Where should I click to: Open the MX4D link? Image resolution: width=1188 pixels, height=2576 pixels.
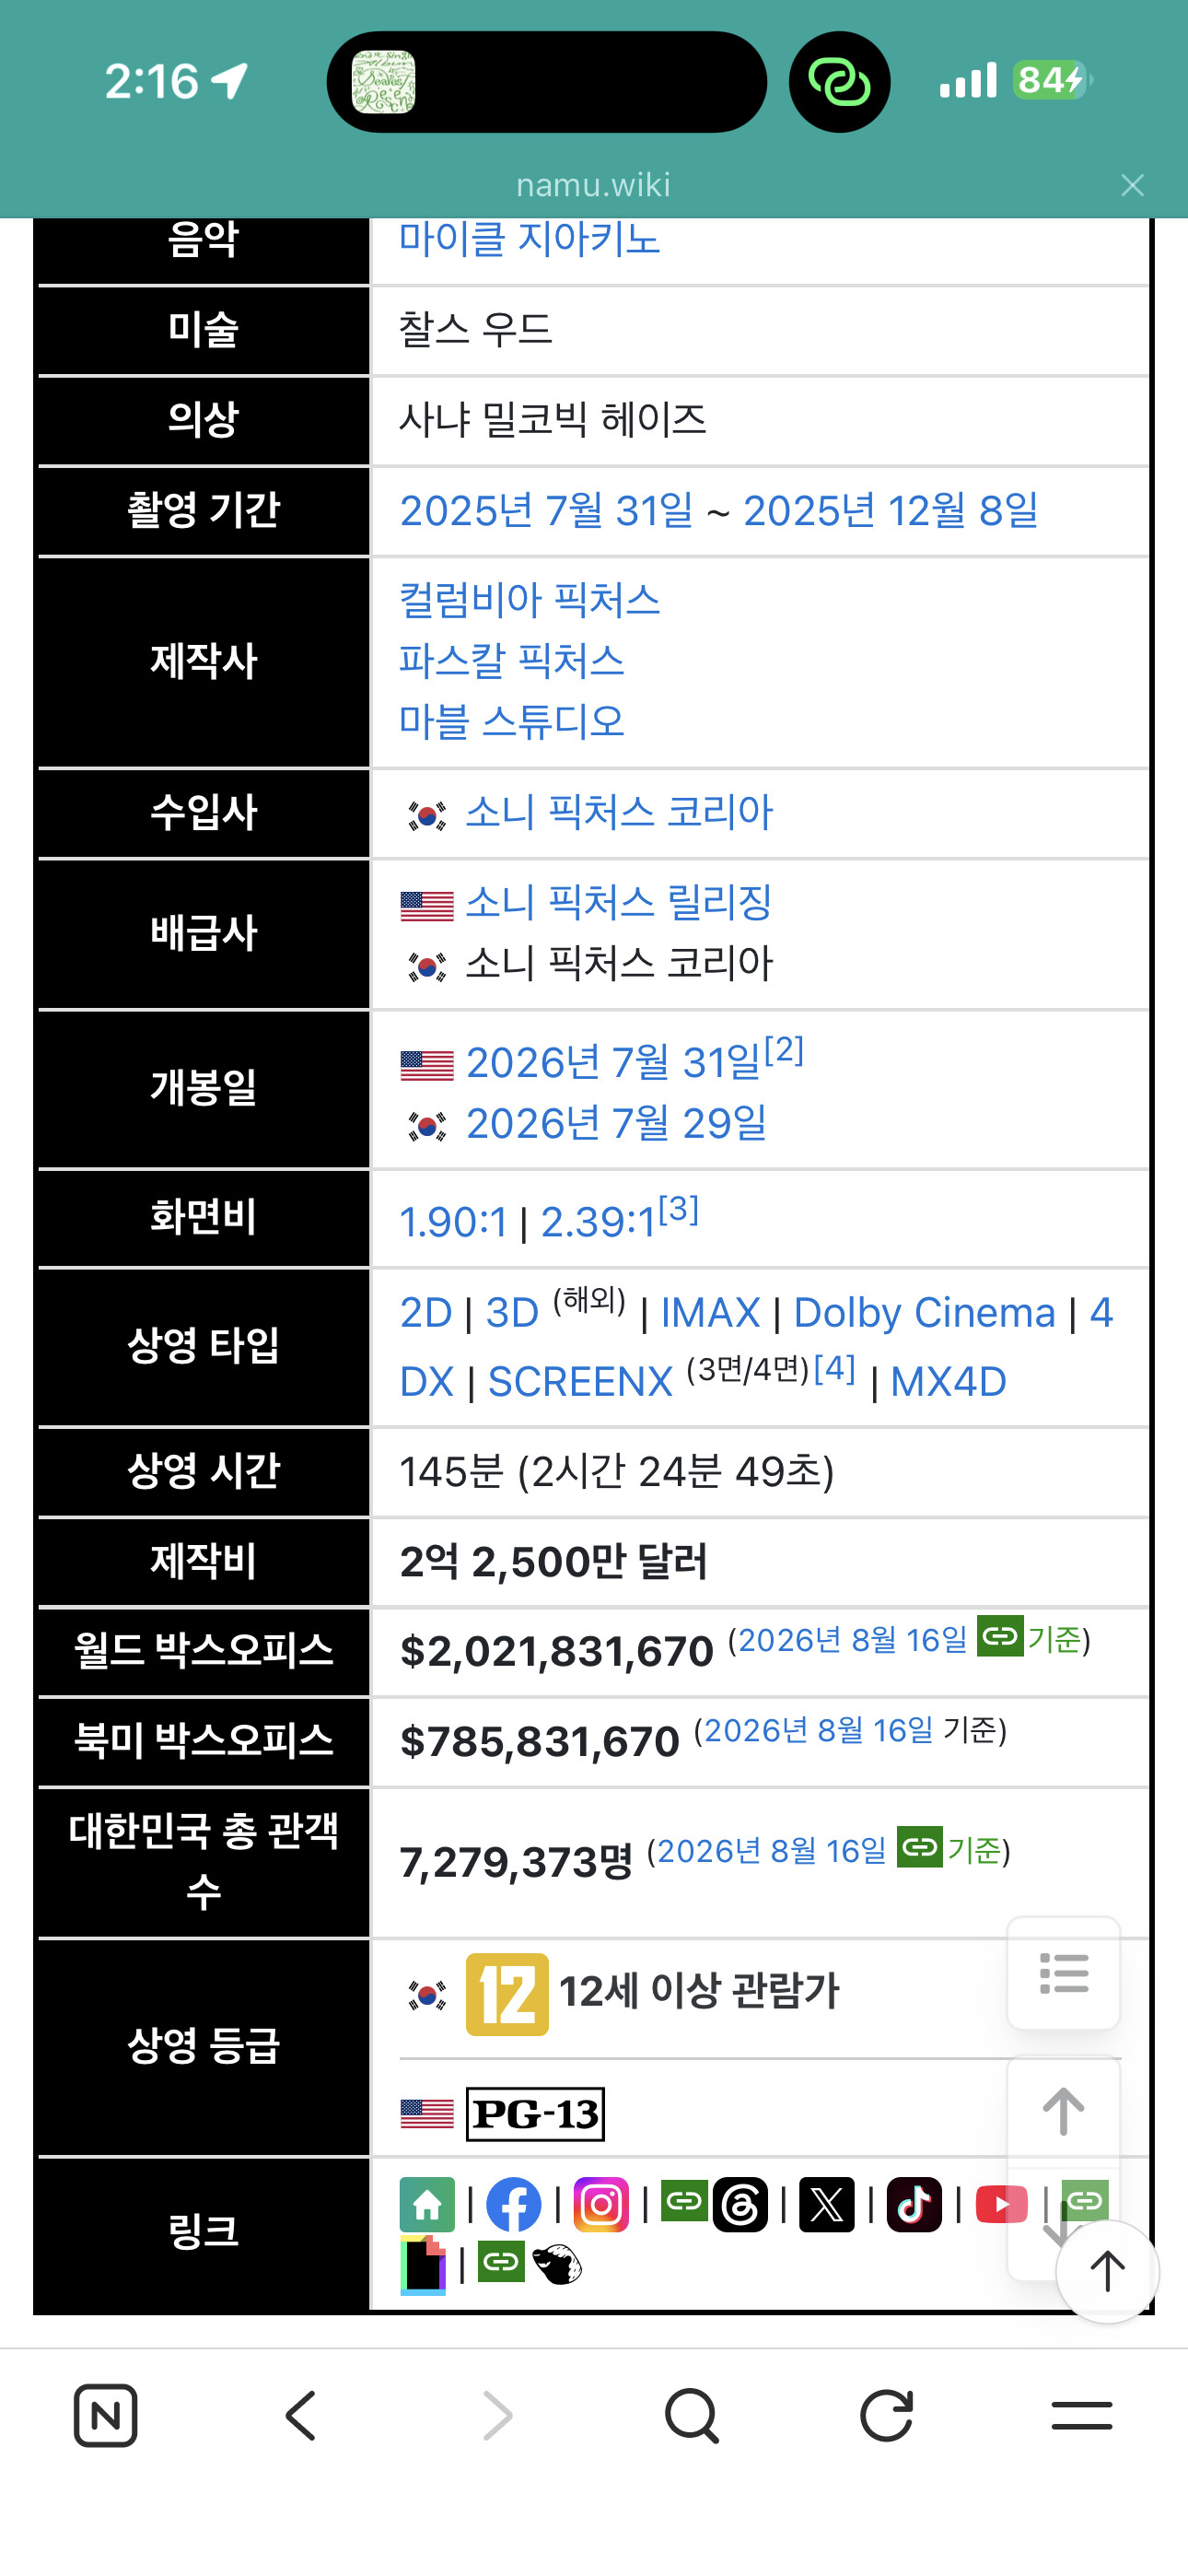[x=948, y=1382]
